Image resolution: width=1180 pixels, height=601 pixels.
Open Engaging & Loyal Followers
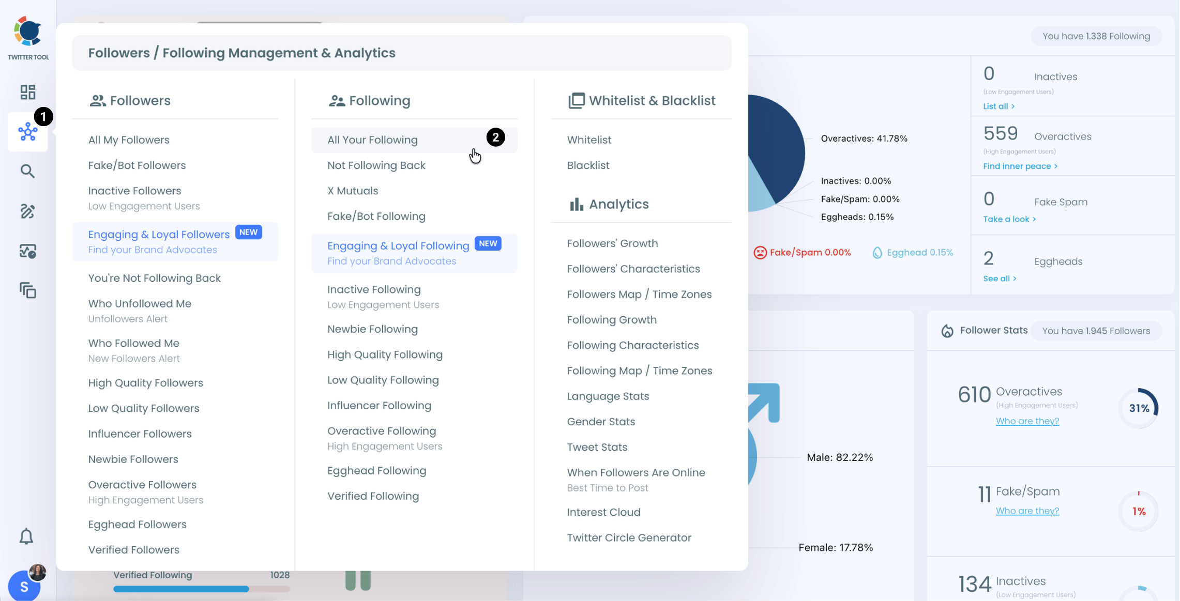click(175, 242)
